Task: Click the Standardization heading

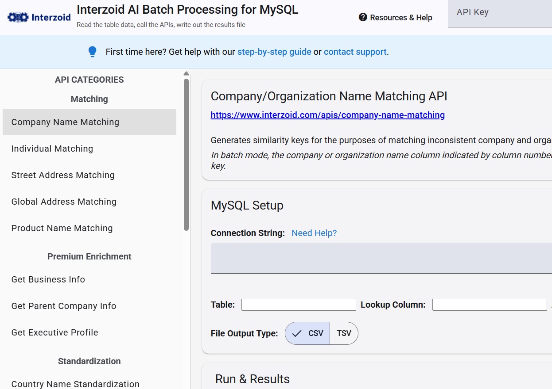Action: [x=89, y=361]
